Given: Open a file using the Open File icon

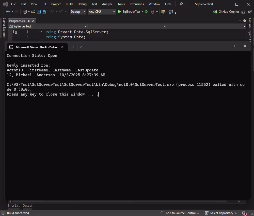Looking at the screenshot, I should tap(33, 12).
